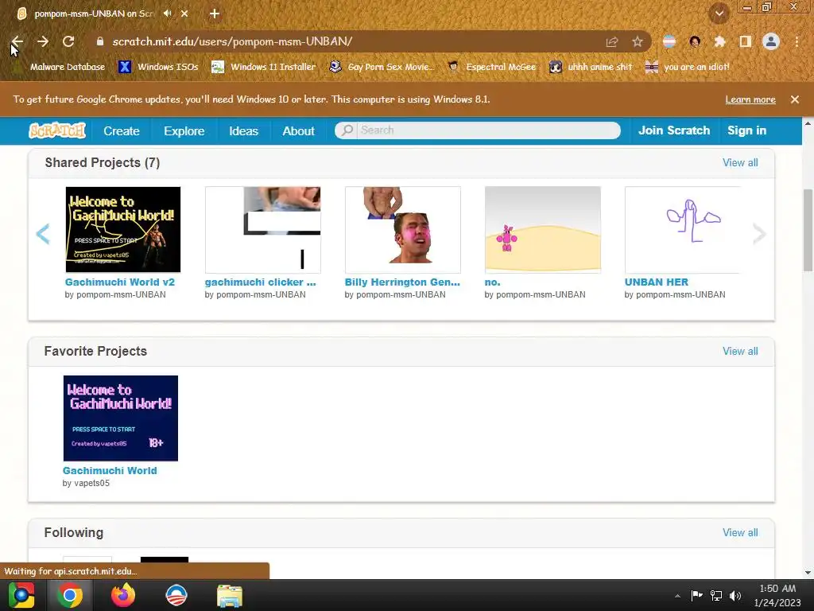
Task: Click the lock icon in the address bar
Action: coord(100,41)
